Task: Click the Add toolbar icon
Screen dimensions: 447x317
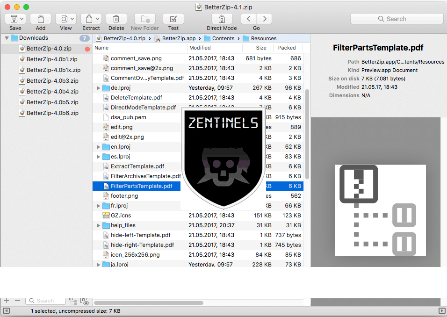Action: coord(41,19)
